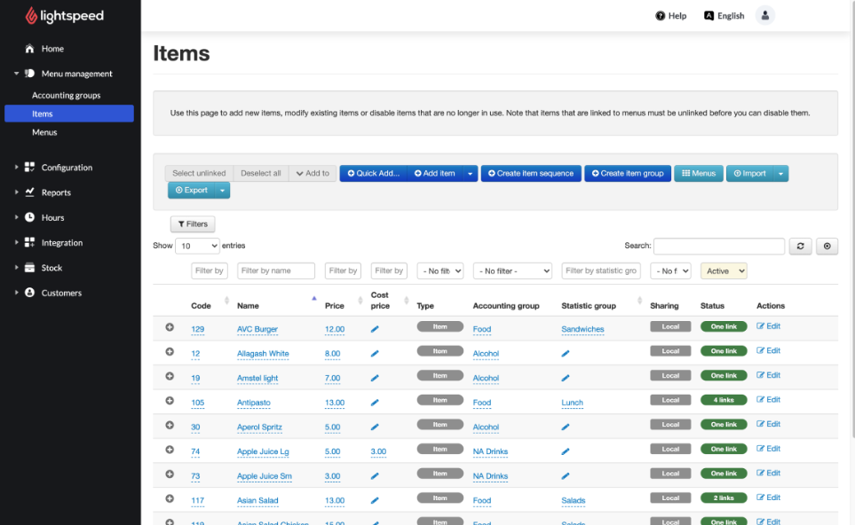This screenshot has width=855, height=525.
Task: Click the plus icon on Antipasto row
Action: (170, 401)
